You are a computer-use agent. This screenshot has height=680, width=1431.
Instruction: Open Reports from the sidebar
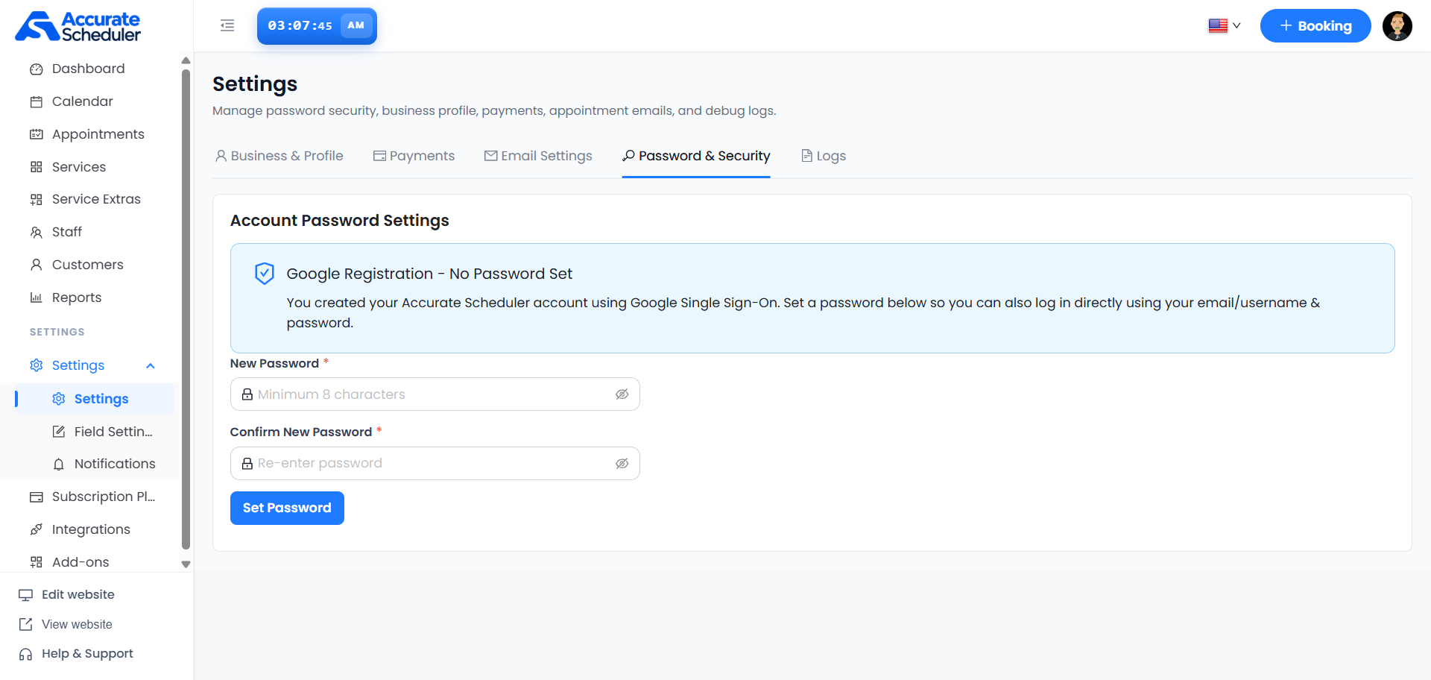(76, 297)
